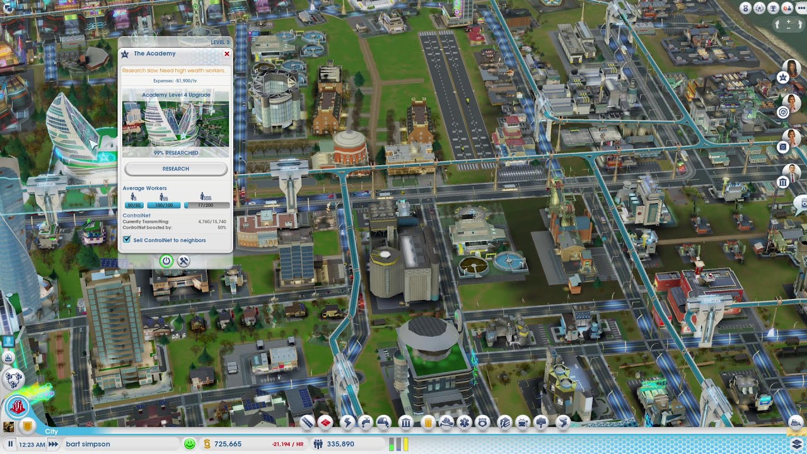Click the 99% Researched progress bar
Viewport: 807px width, 454px height.
coord(176,153)
